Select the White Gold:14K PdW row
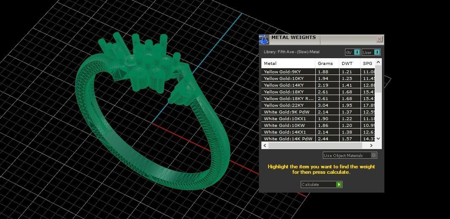Screen dimensions: 450x219 pyautogui.click(x=318, y=139)
